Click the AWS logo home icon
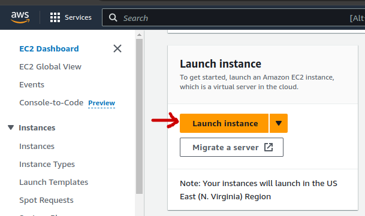Viewport: 365px width, 216px height. (20, 17)
